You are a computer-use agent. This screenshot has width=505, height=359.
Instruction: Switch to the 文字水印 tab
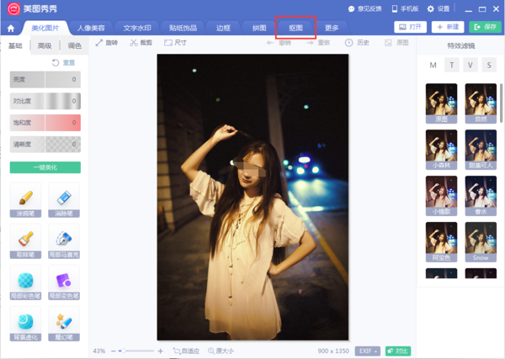click(137, 28)
